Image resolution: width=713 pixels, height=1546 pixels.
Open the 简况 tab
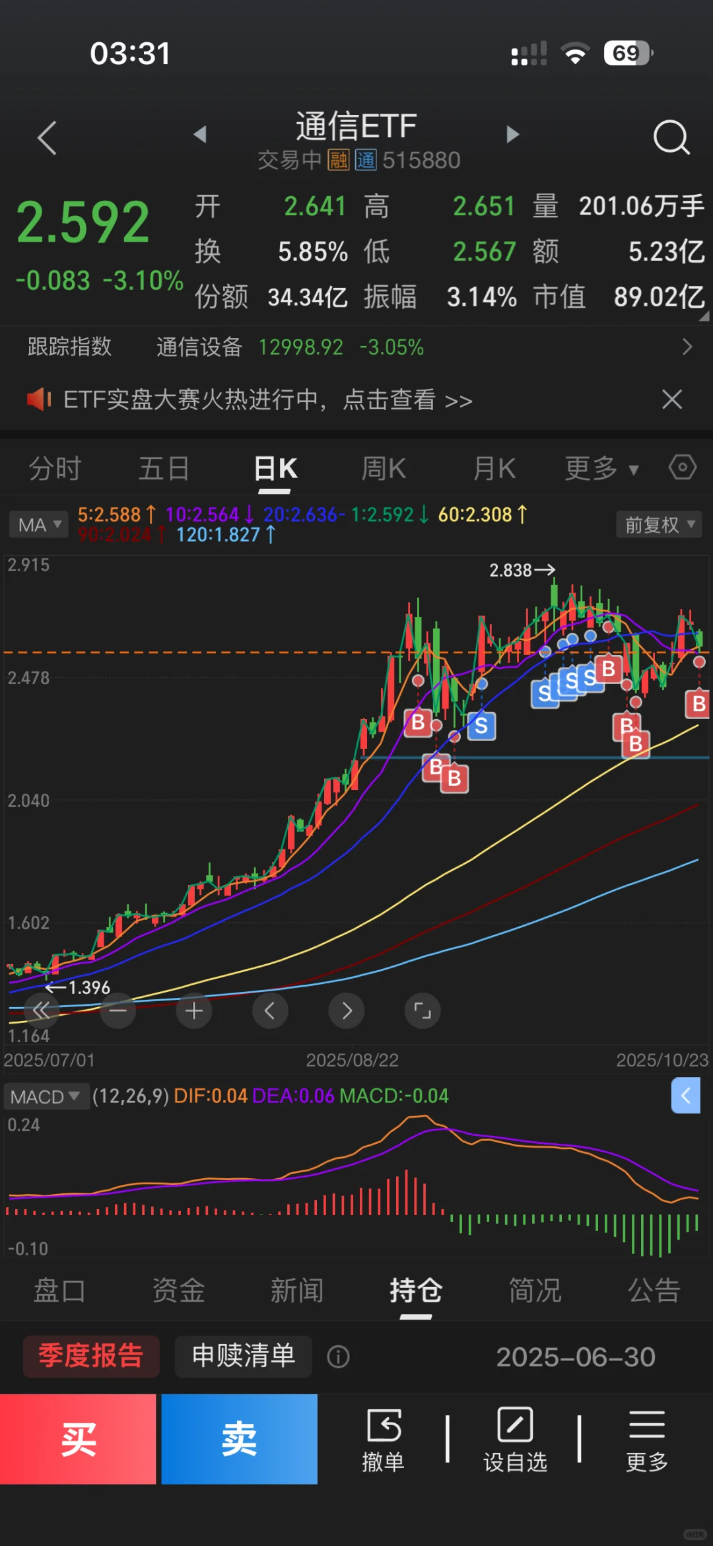(x=535, y=1290)
